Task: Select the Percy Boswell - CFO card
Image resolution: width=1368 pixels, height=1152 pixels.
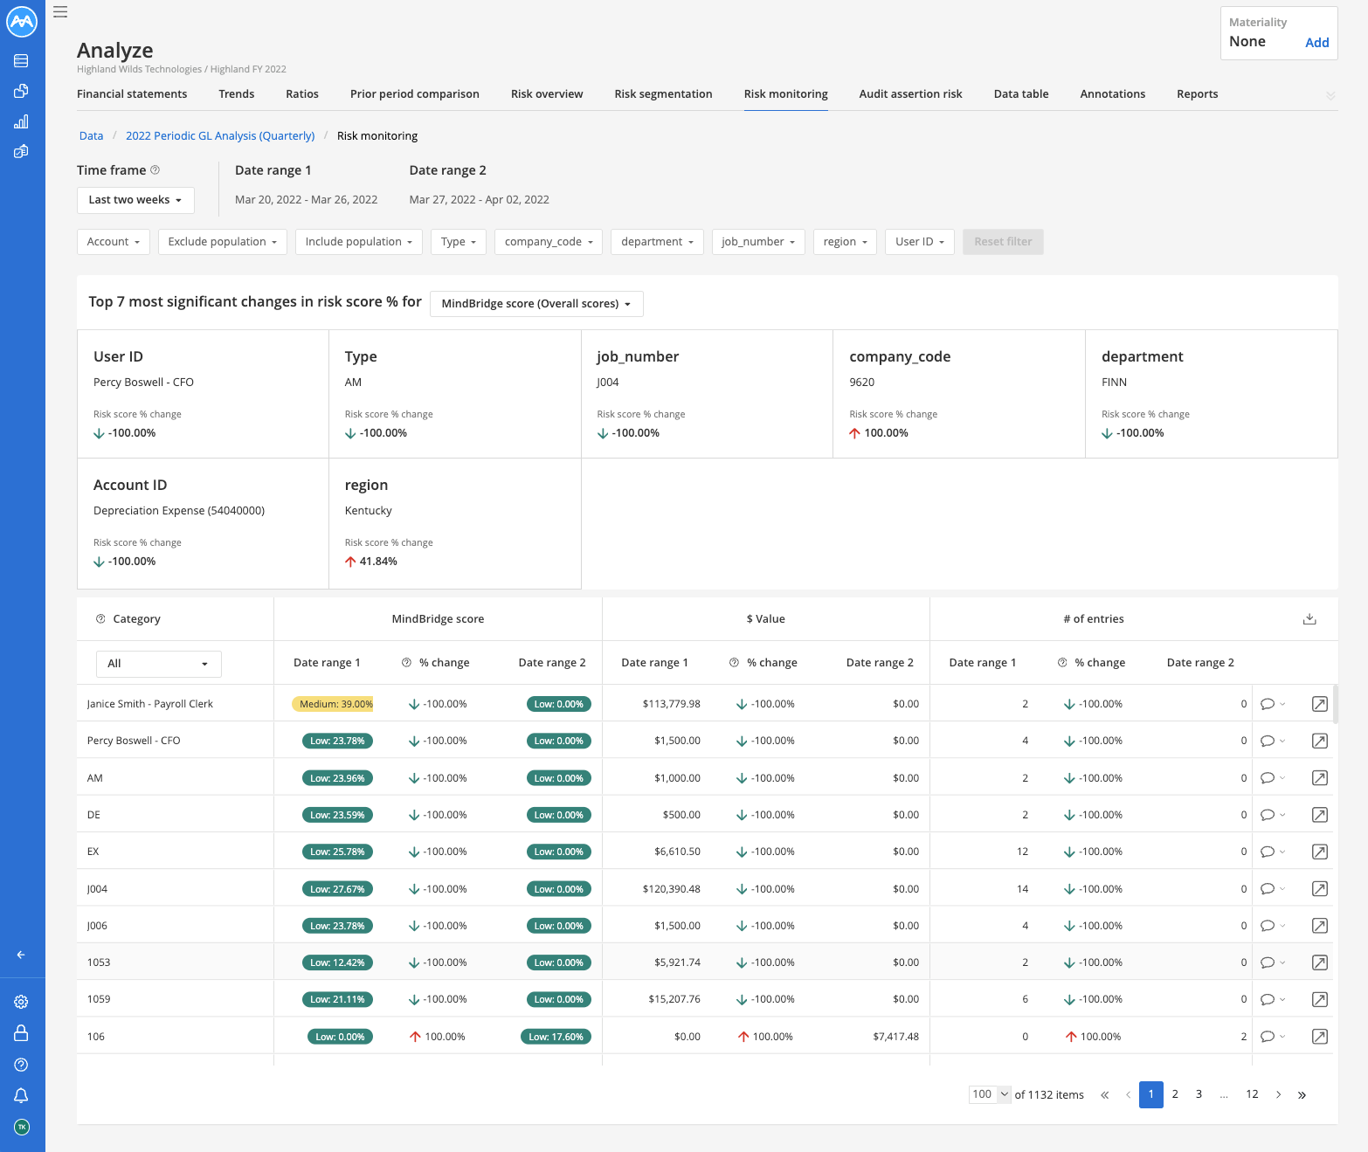Action: (203, 394)
